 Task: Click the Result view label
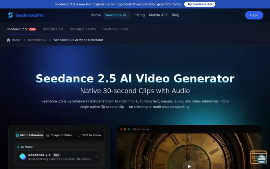(141, 129)
